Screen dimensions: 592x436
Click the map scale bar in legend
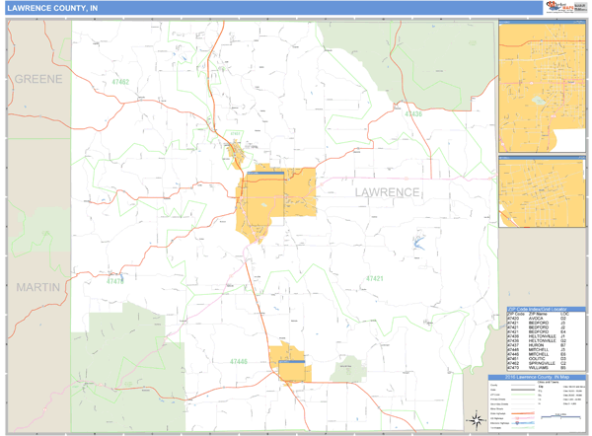(x=560, y=416)
